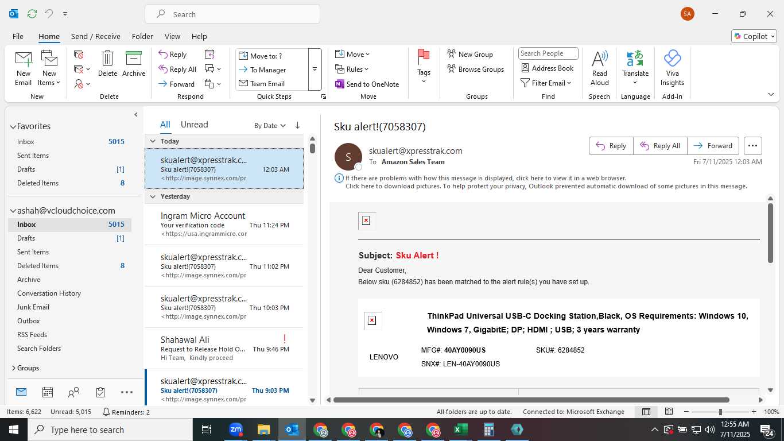Collapse the ribbon chevron
The height and width of the screenshot is (441, 784).
[x=771, y=94]
